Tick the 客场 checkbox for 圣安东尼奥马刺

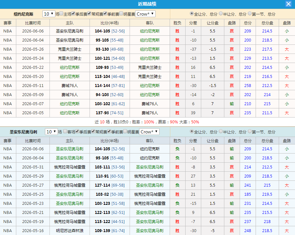65,131
